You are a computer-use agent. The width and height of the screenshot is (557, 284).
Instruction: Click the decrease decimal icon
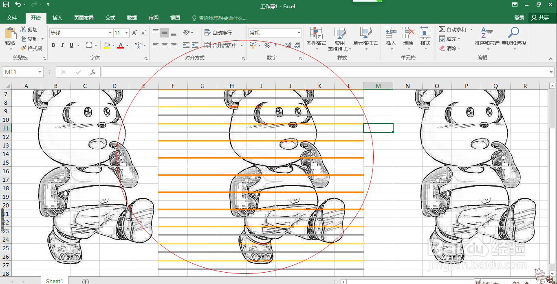click(x=297, y=45)
